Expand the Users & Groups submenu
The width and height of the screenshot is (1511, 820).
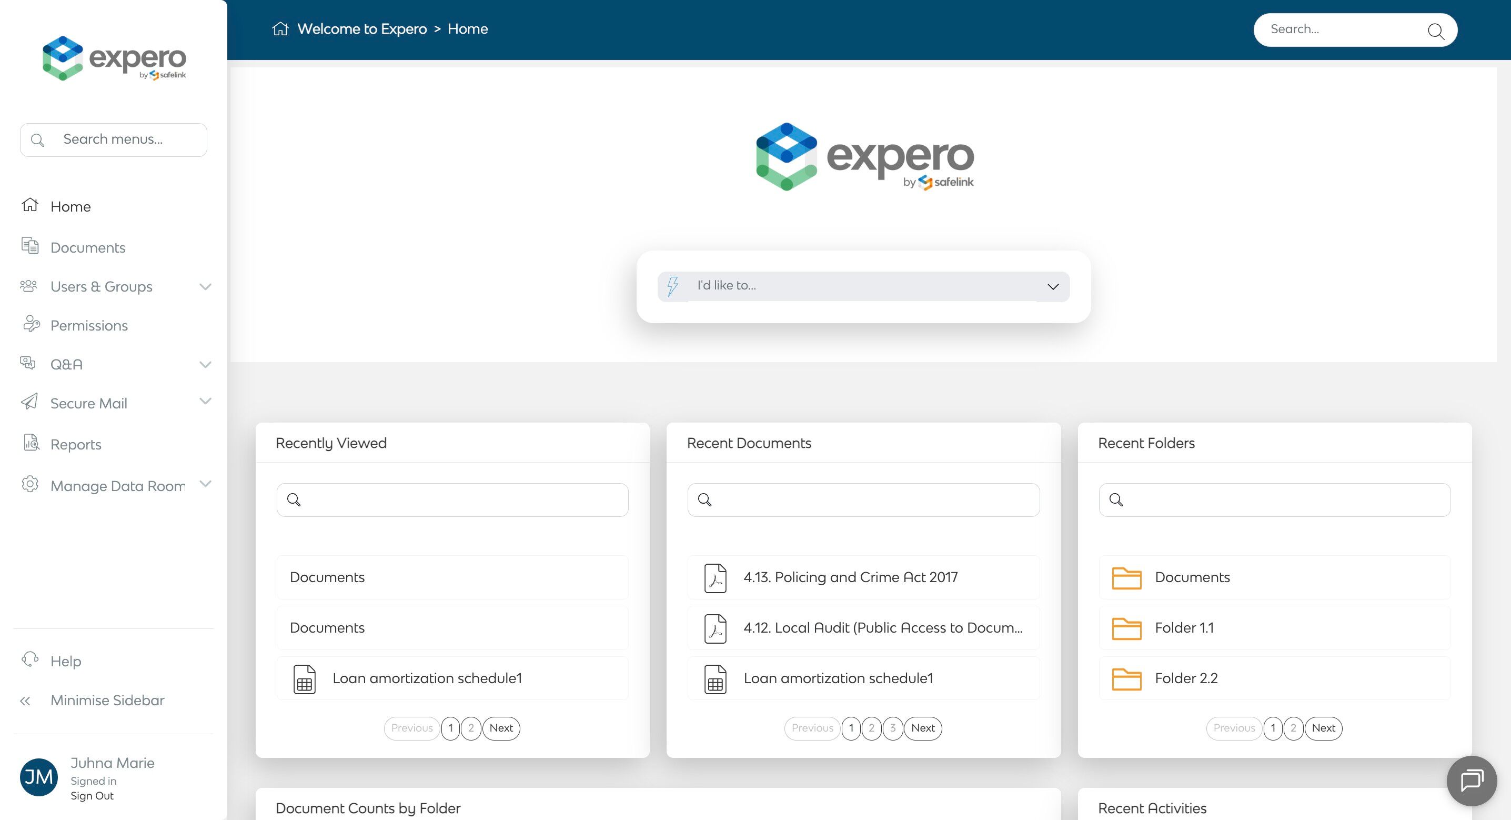coord(205,287)
